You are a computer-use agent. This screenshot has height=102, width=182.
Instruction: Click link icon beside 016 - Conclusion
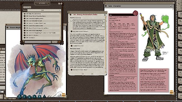tap(24, 38)
